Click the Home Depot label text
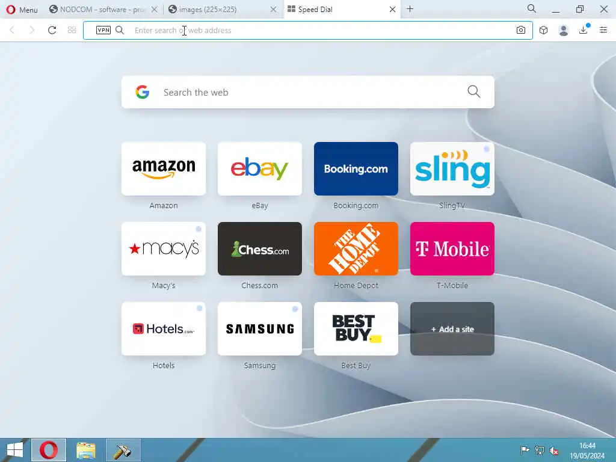This screenshot has width=616, height=462. [356, 286]
